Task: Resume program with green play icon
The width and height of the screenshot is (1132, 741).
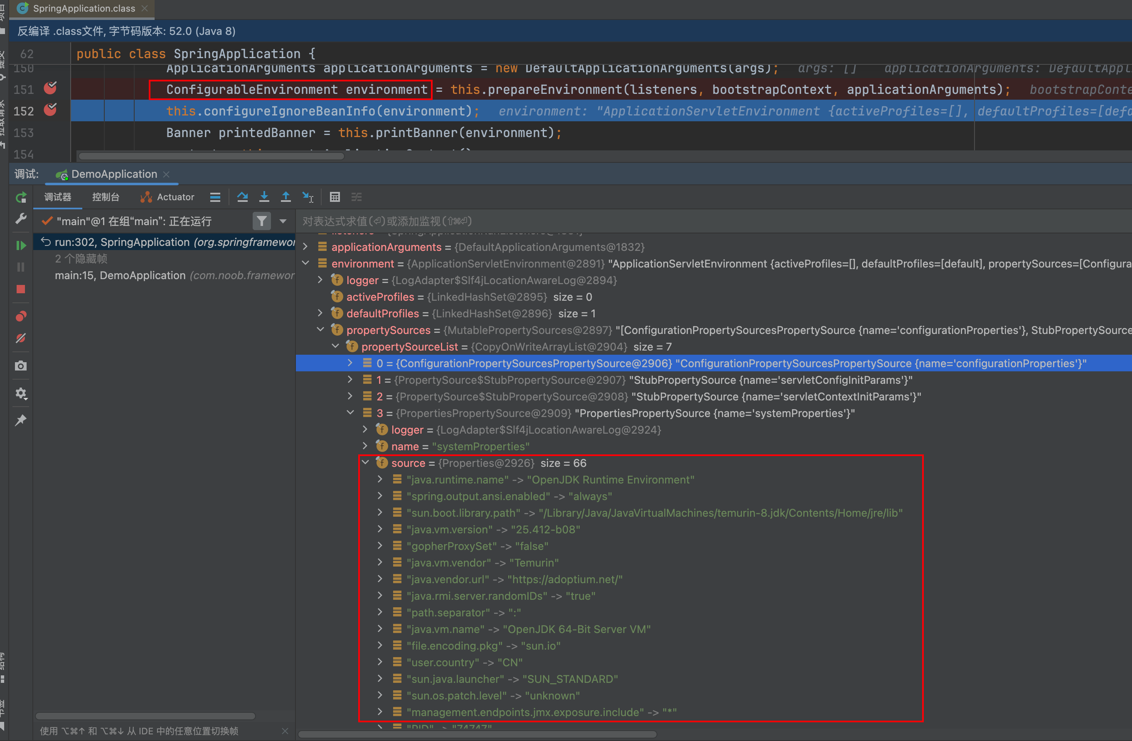Action: point(21,245)
